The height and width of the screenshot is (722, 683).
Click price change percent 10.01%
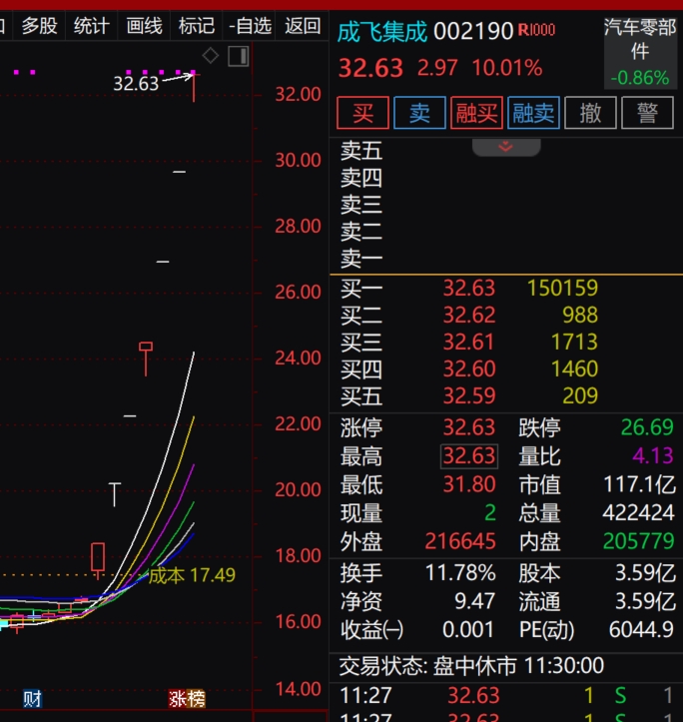click(507, 68)
